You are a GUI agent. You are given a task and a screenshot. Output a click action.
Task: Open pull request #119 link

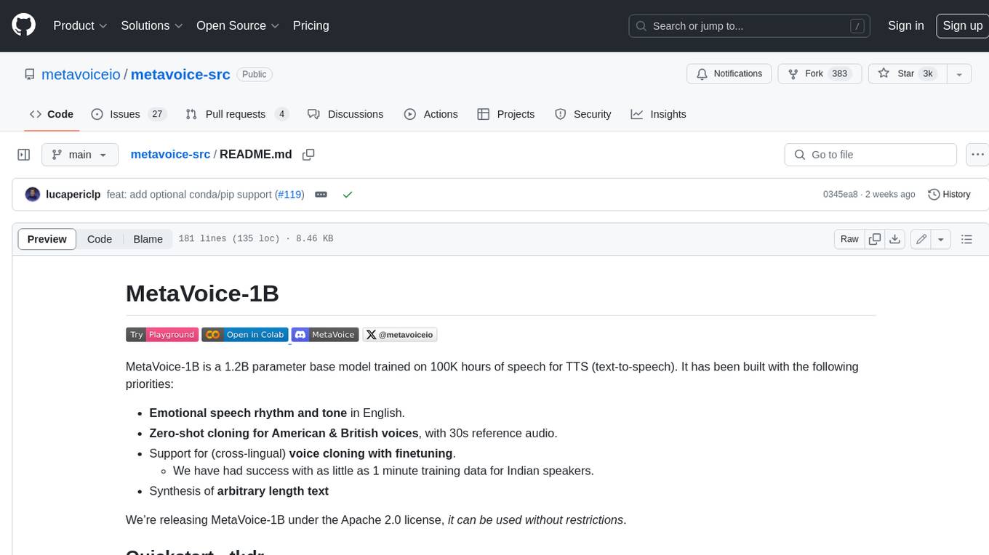(x=290, y=195)
